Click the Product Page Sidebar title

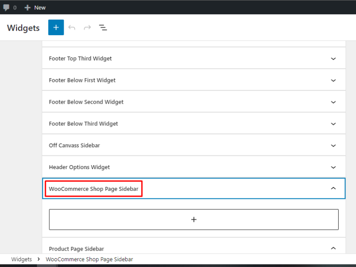(x=77, y=249)
